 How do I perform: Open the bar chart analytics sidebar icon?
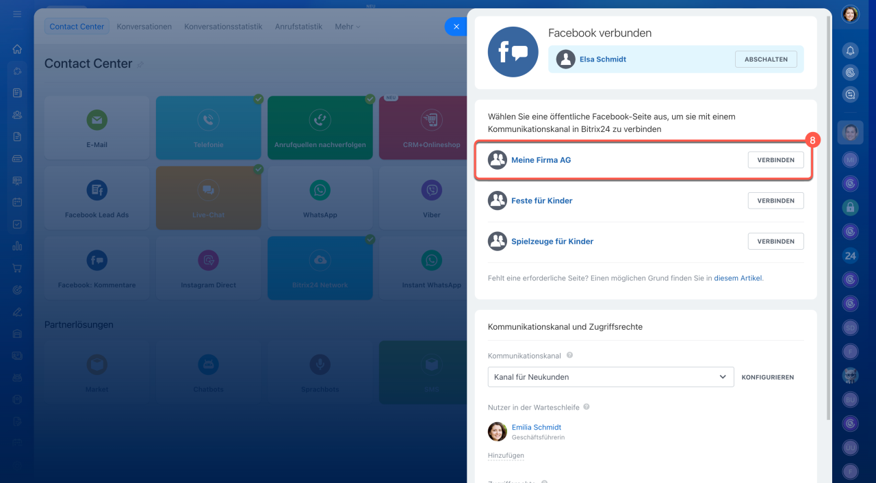click(x=17, y=246)
